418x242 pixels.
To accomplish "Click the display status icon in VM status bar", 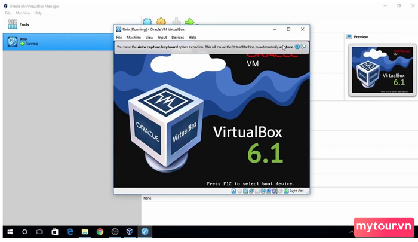I will tap(269, 191).
